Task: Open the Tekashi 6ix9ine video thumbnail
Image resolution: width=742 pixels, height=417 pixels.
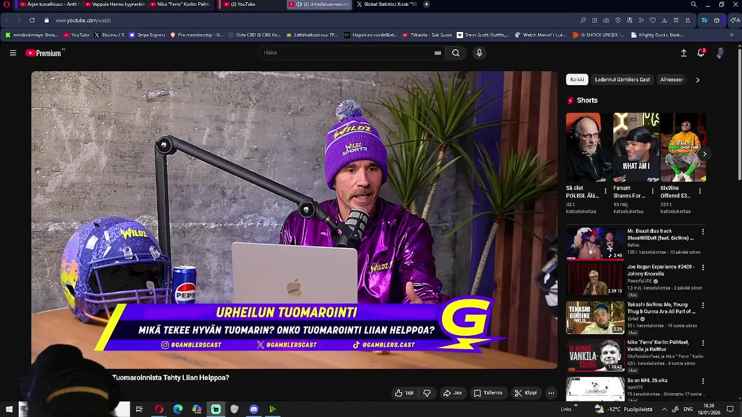Action: click(595, 317)
